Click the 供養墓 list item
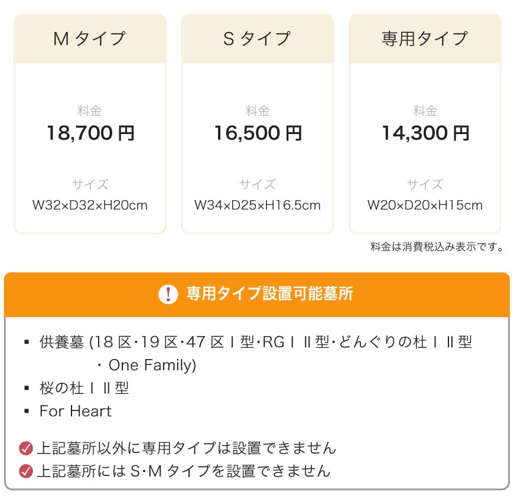Screen dimensions: 514x502 click(x=256, y=354)
